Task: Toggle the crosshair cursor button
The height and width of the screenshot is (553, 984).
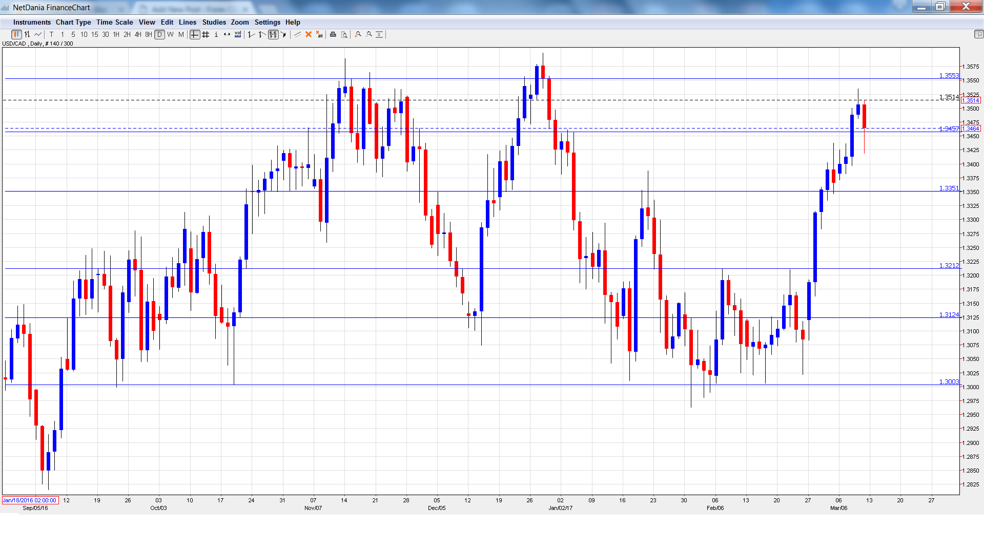Action: tap(195, 35)
